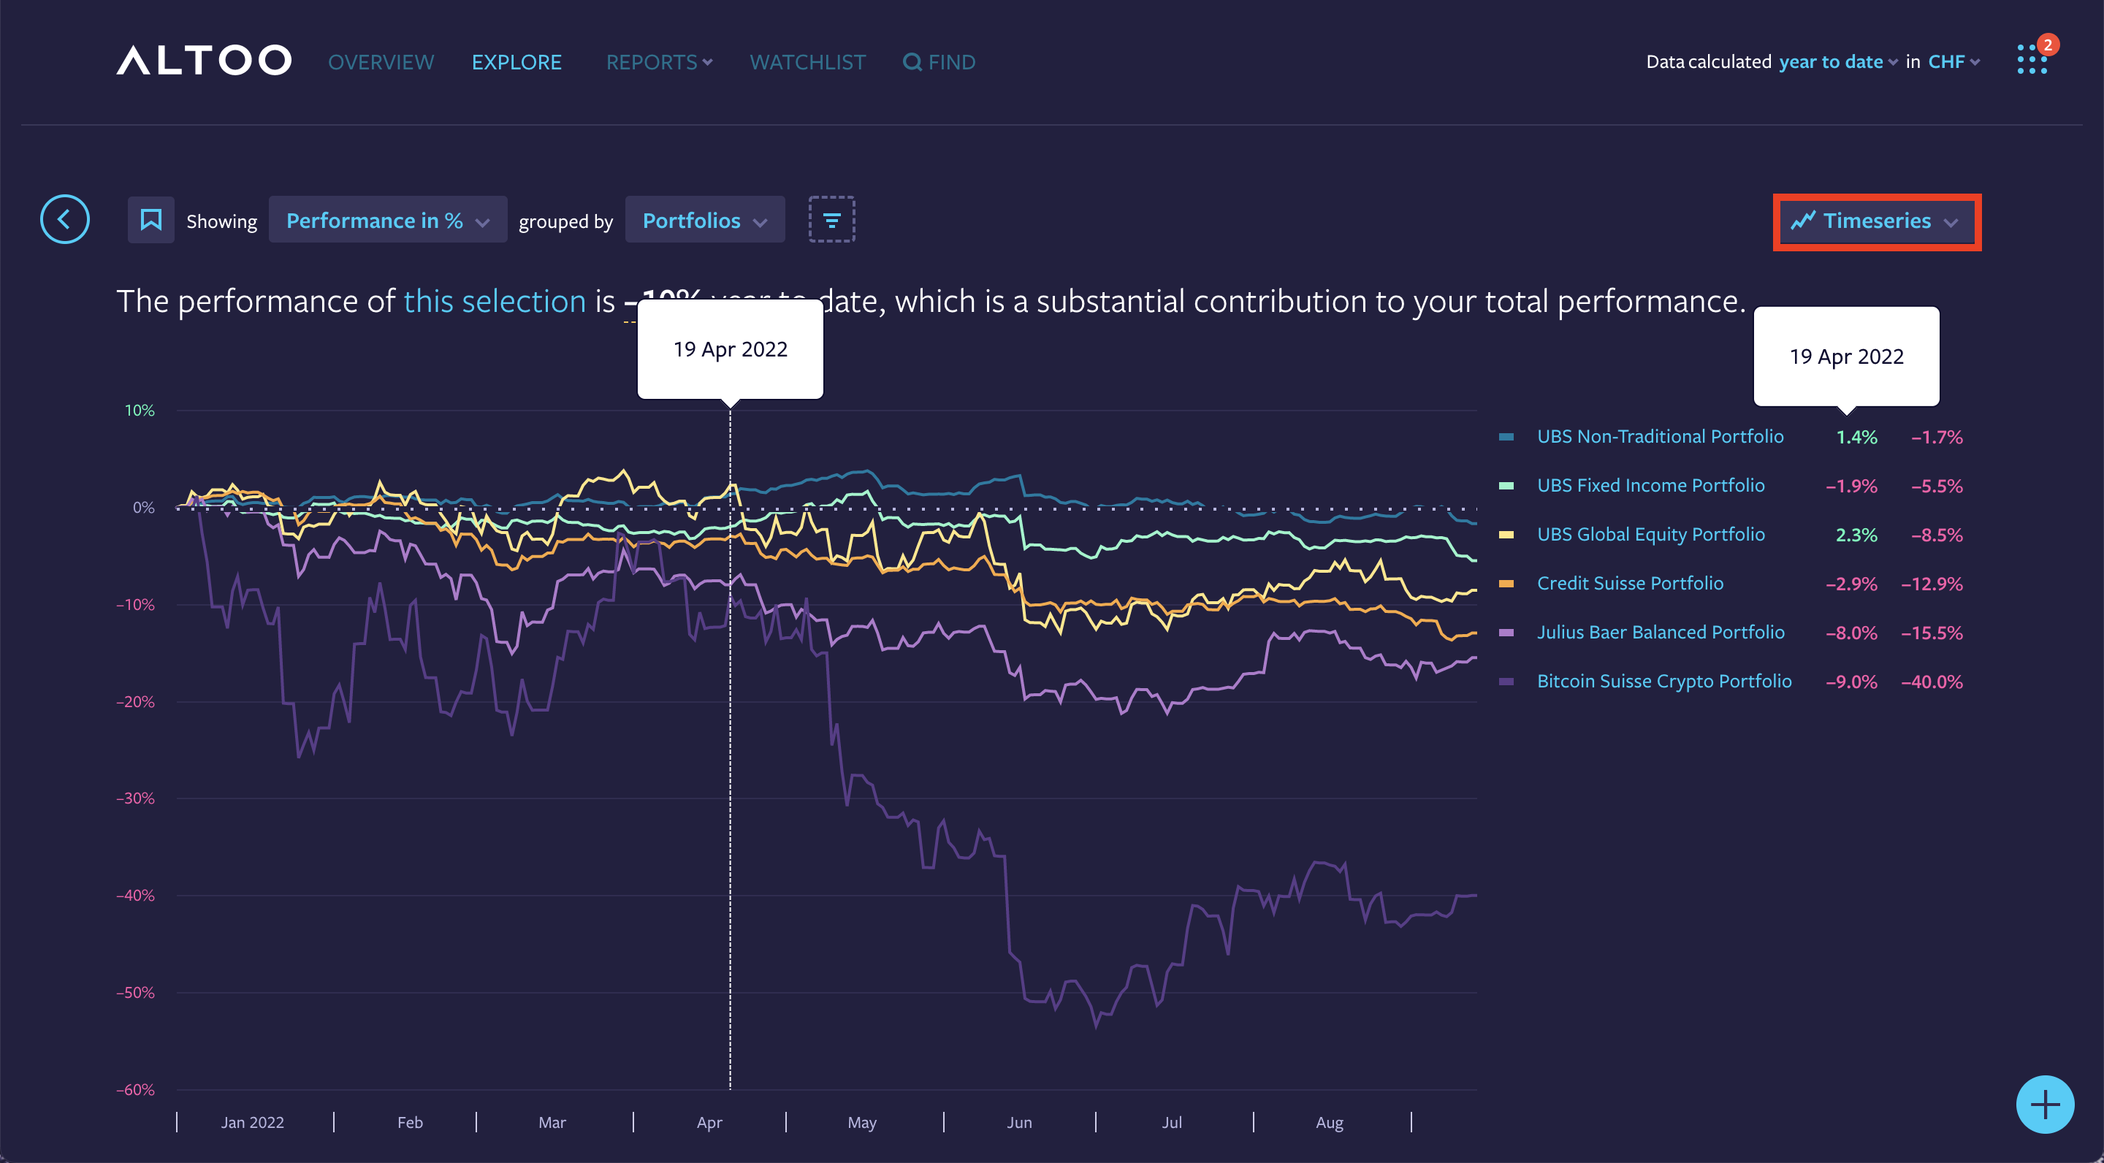Click the back arrow circle button

[64, 220]
